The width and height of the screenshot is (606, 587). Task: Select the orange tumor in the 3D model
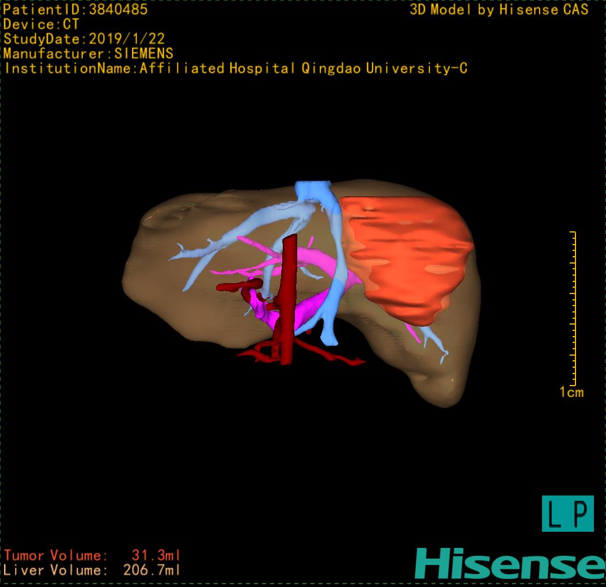[410, 259]
